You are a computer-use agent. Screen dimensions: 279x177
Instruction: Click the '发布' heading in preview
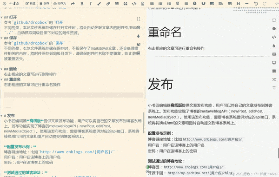160,84
